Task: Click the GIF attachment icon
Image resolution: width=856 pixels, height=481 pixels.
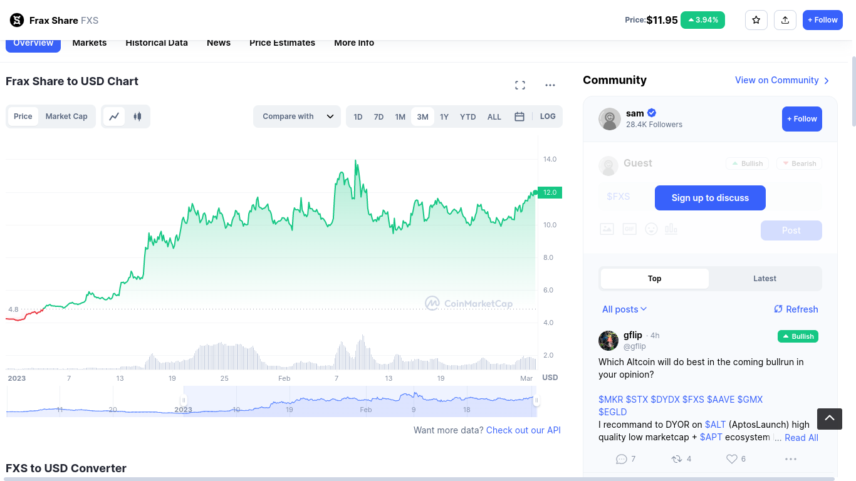Action: click(629, 229)
